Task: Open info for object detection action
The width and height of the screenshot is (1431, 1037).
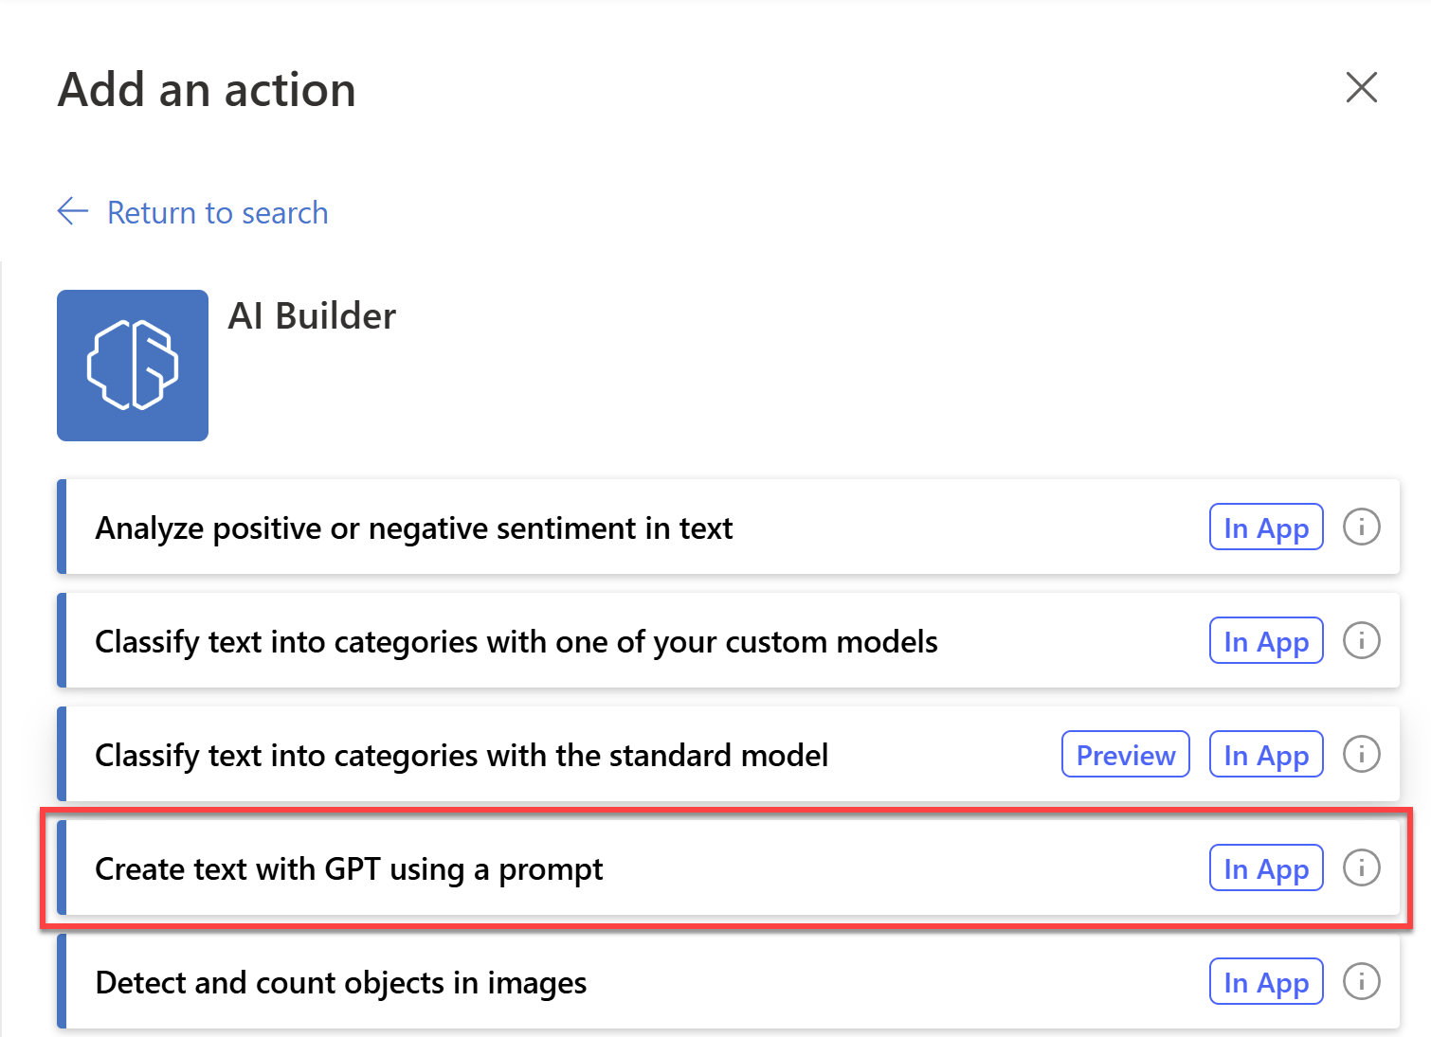Action: (1362, 982)
